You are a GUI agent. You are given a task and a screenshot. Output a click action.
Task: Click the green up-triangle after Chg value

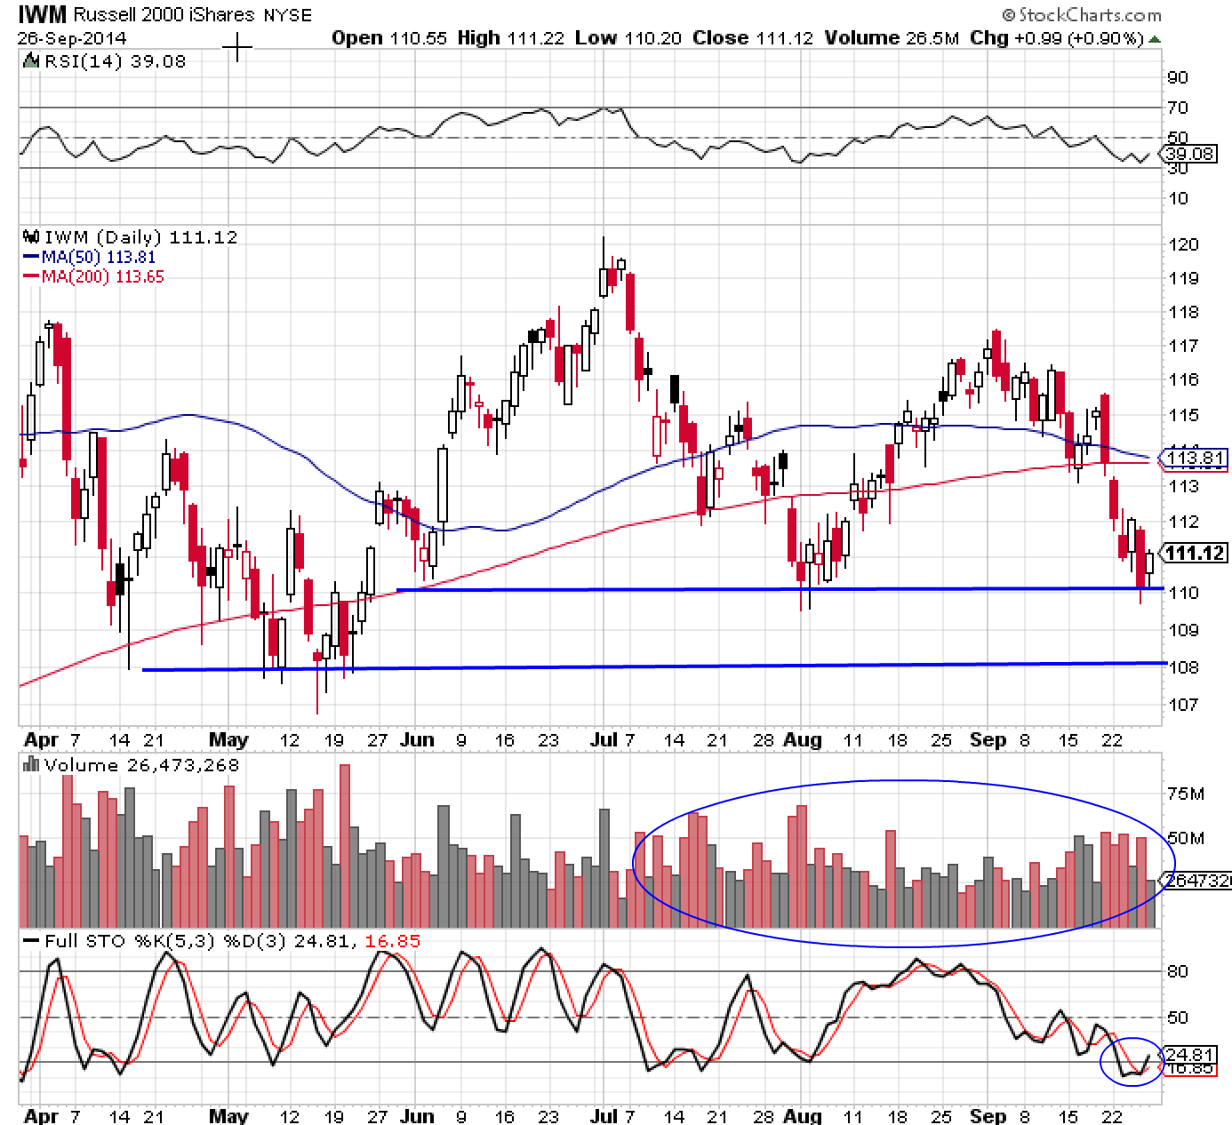pos(1155,38)
